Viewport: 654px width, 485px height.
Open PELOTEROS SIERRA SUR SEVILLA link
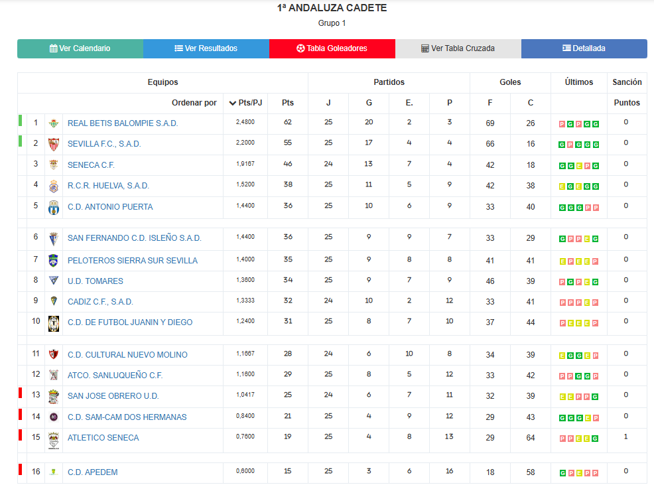point(133,261)
